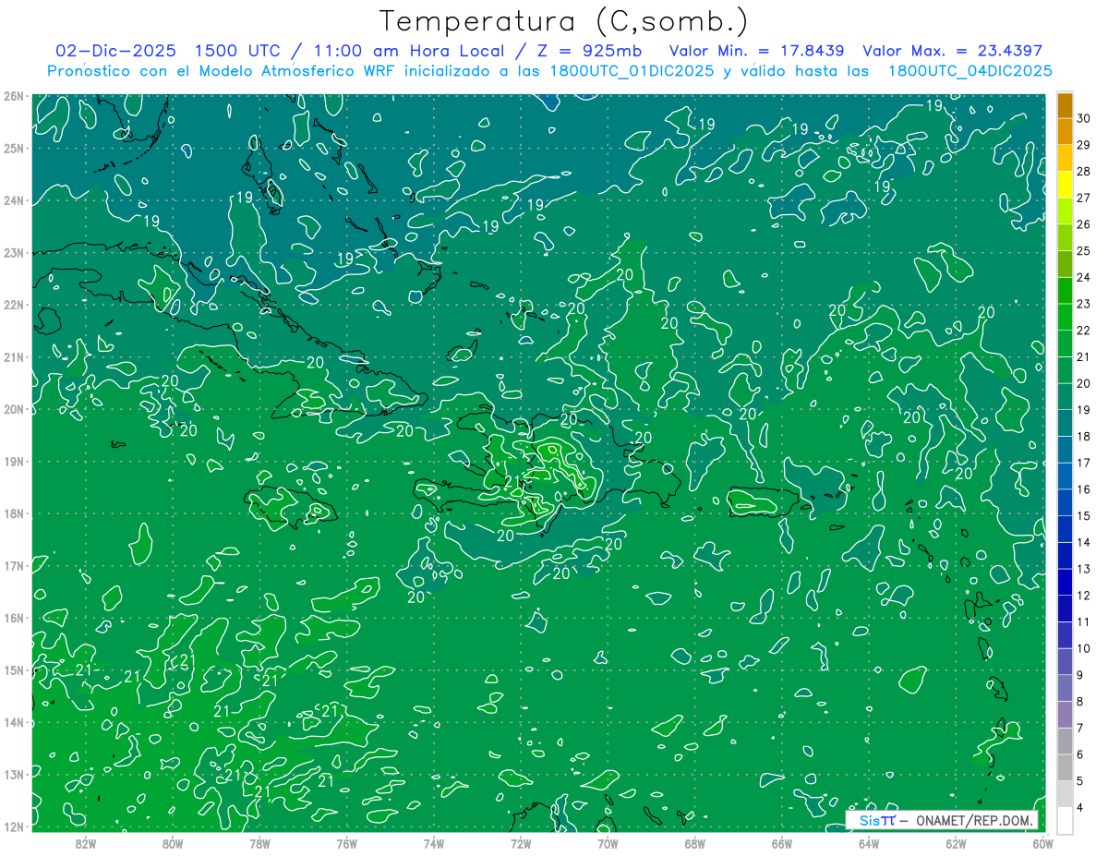Click the '30' label on the color scale
Viewport: 1108px width, 856px height.
[x=1084, y=118]
